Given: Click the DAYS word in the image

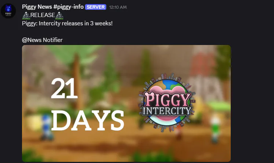Looking at the screenshot, I should click(88, 121).
